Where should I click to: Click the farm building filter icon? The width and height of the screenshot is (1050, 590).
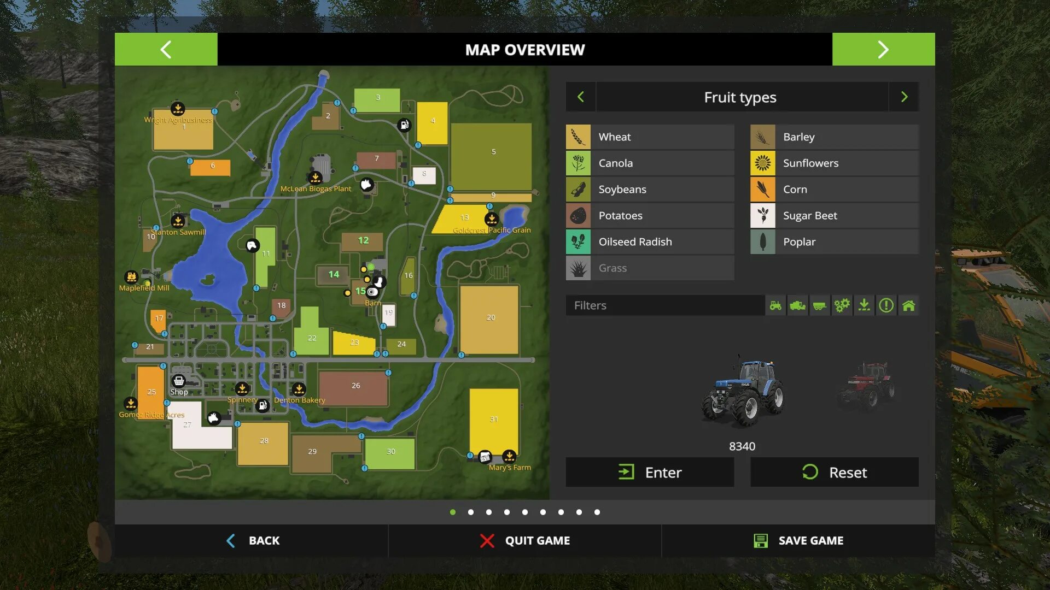tap(908, 305)
